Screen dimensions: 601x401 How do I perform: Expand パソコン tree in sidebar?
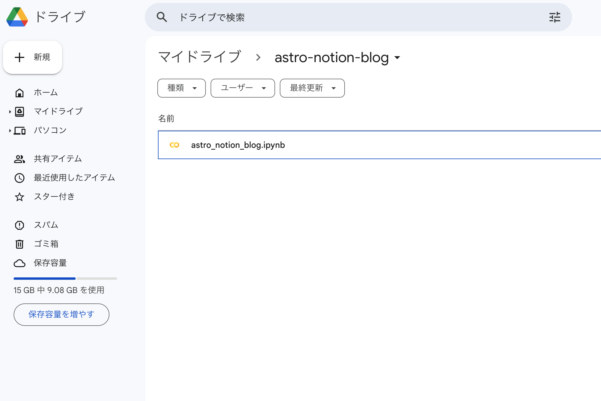(10, 130)
